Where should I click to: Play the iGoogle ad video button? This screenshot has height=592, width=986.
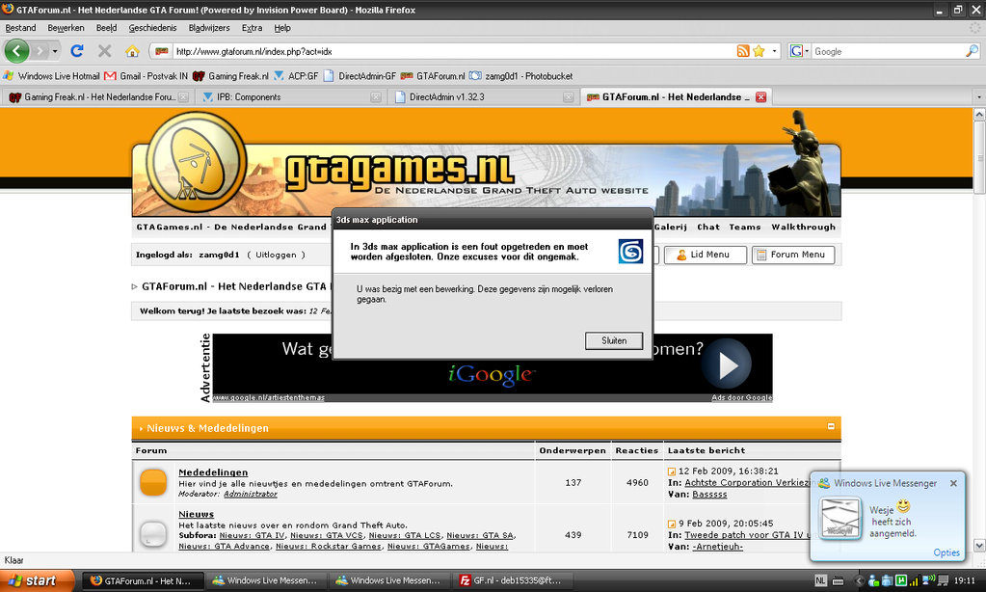coord(727,363)
